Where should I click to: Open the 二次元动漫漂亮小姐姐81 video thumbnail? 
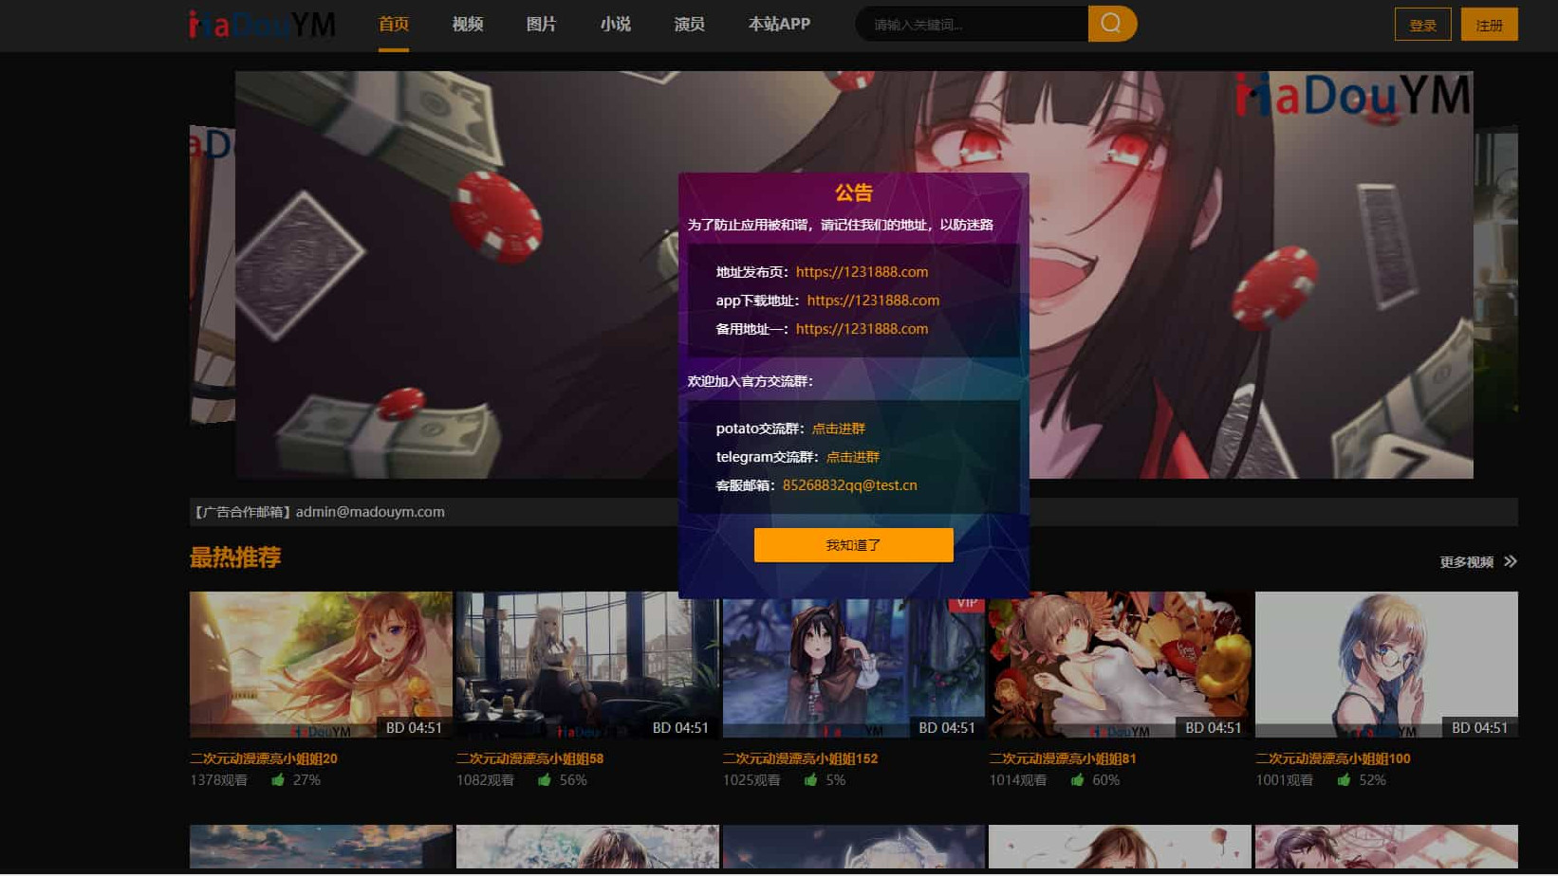point(1120,665)
